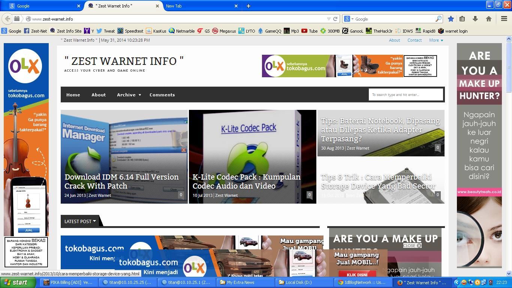Open the search engine selector dropdown
Viewport: 512px width, 288px height.
coord(349,19)
